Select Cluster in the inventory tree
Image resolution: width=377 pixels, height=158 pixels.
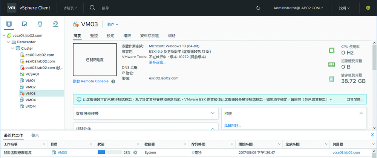coord(27,49)
